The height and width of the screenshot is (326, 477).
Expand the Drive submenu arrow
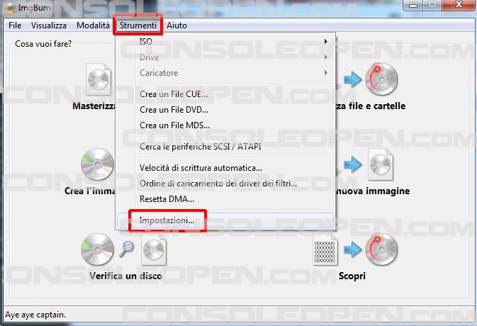tap(326, 57)
